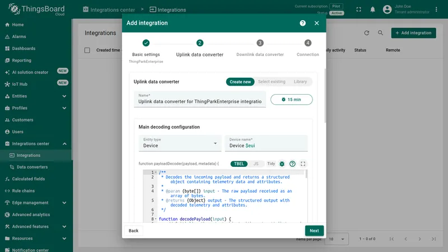Switch script language to JS
The width and height of the screenshot is (448, 252).
256,164
